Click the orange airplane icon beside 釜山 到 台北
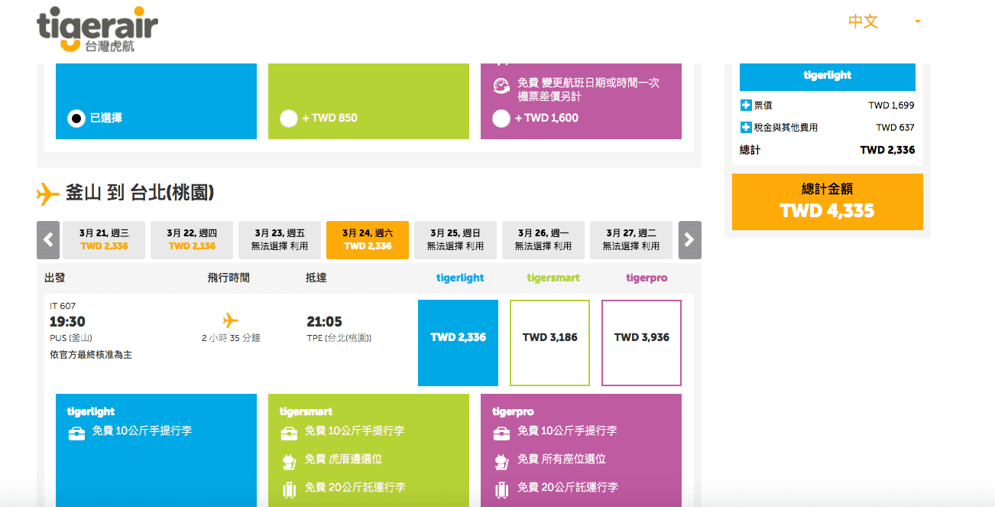The image size is (995, 507). coord(47,194)
